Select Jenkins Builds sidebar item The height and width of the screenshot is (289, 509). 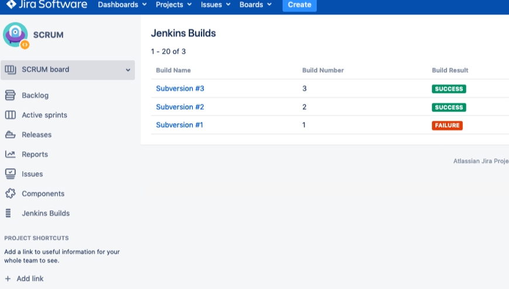[46, 213]
